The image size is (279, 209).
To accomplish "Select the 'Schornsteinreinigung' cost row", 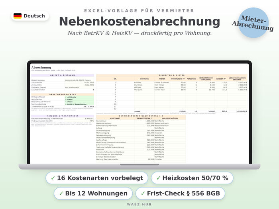I will click(141, 145).
